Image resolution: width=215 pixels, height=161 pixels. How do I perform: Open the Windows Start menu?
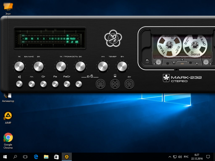(x=5, y=157)
